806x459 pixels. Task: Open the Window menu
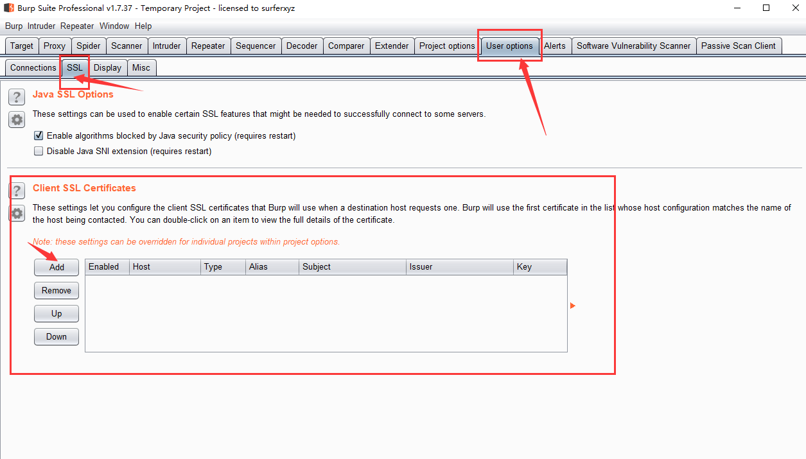point(114,26)
